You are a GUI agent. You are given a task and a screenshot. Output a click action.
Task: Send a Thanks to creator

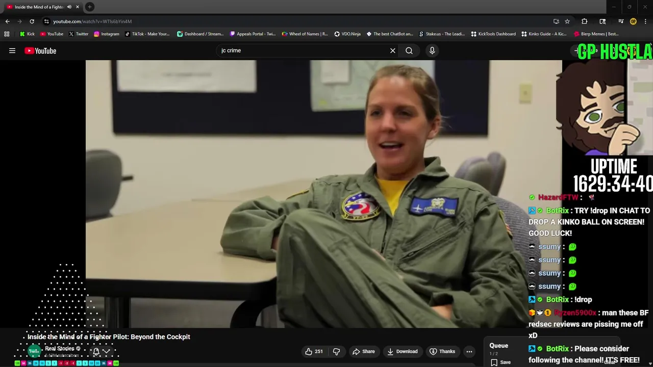point(442,351)
